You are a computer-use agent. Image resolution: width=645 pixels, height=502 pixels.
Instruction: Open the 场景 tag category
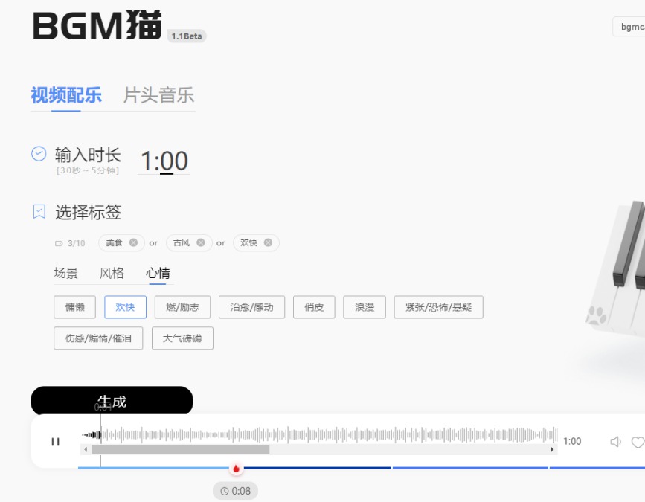65,273
